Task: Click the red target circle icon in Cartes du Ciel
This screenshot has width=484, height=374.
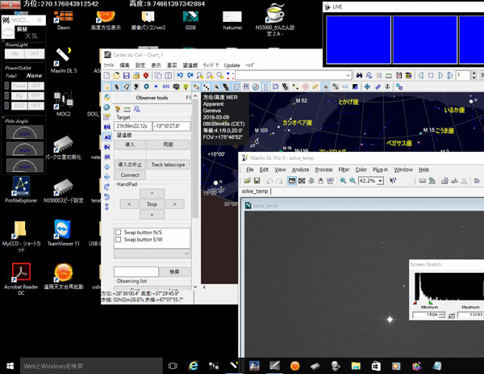Action: point(305,87)
